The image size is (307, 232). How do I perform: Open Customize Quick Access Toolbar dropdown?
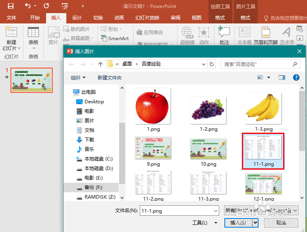tap(83, 6)
